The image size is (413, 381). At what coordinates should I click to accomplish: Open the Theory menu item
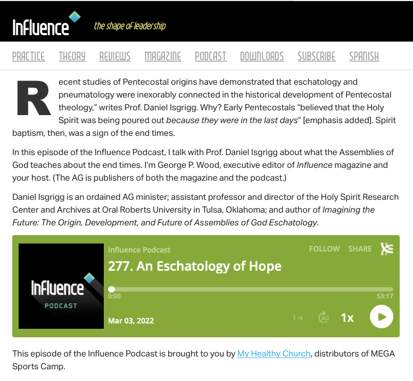tap(72, 56)
